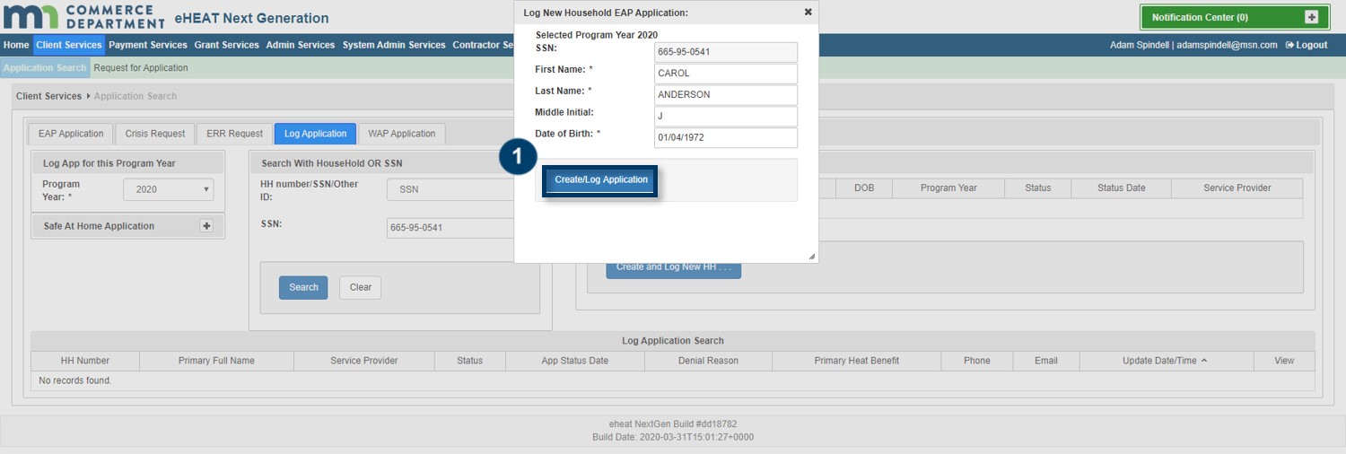This screenshot has height=454, width=1346.
Task: Sort by Service Provider column in bottom table
Action: 363,361
